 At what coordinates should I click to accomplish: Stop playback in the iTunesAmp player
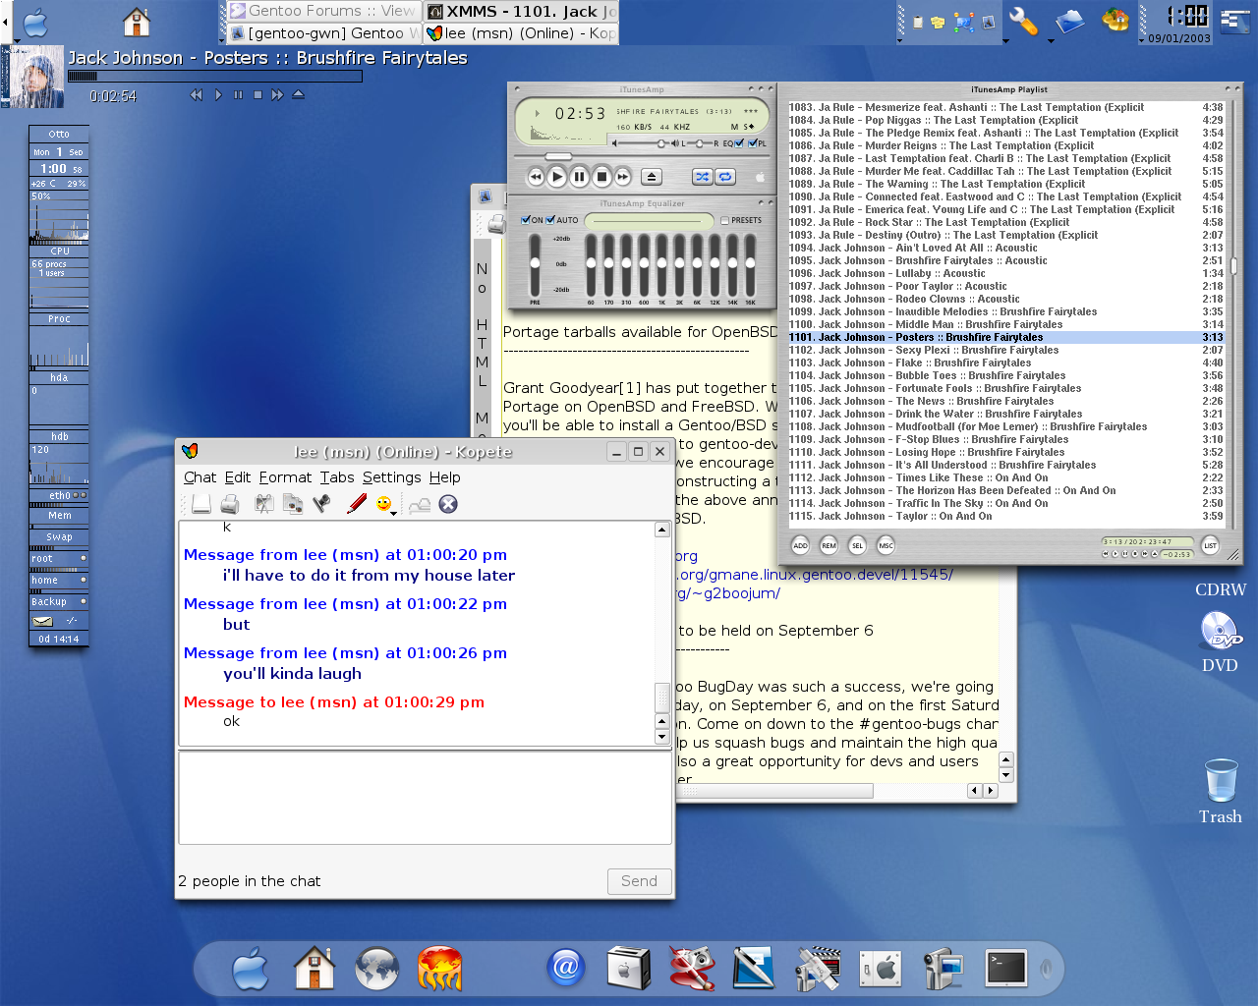[601, 177]
